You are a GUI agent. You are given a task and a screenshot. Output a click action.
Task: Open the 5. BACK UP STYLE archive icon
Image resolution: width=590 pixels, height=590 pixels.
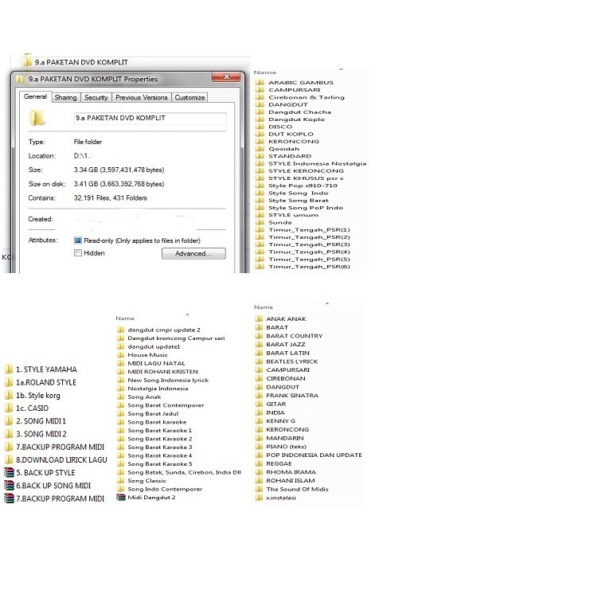pos(9,473)
